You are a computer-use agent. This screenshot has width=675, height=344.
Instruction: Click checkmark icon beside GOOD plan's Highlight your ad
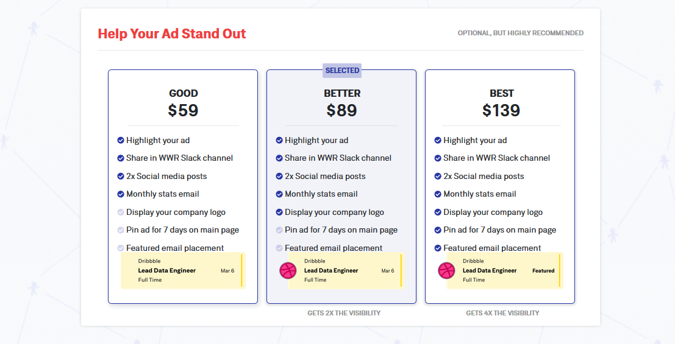[x=121, y=141]
